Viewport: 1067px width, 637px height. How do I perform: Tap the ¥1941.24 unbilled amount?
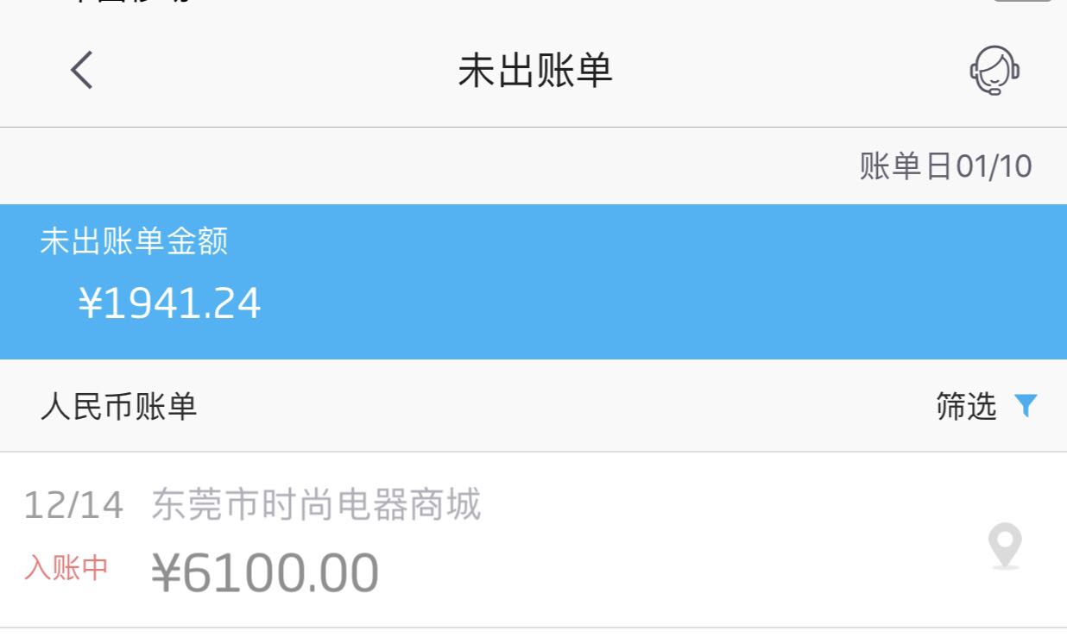pyautogui.click(x=170, y=303)
